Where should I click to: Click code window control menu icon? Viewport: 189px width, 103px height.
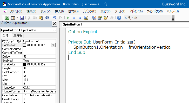[x=5, y=11]
